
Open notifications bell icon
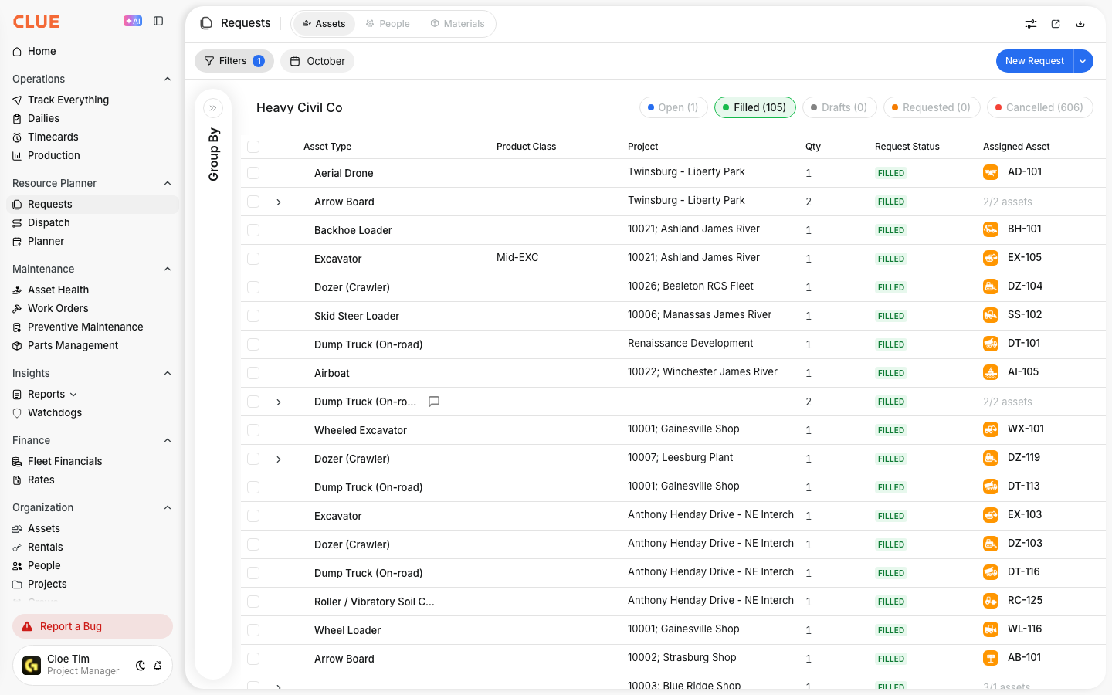pyautogui.click(x=158, y=666)
